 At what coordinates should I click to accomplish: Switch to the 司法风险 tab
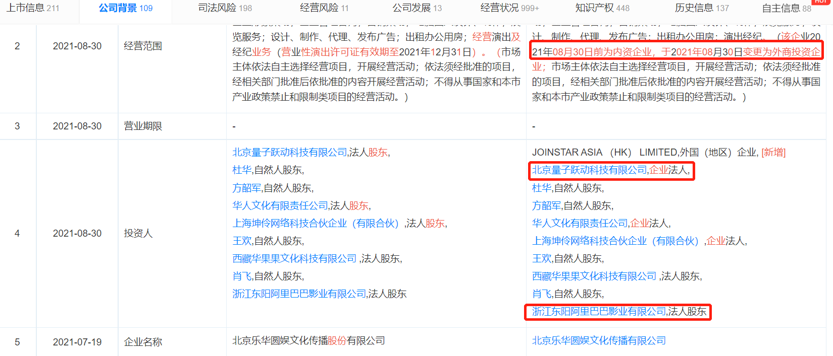[x=225, y=8]
